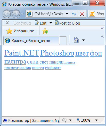Screen dimensions: 106x126
Task: Open Избранное favorites panel
Action: tap(20, 31)
